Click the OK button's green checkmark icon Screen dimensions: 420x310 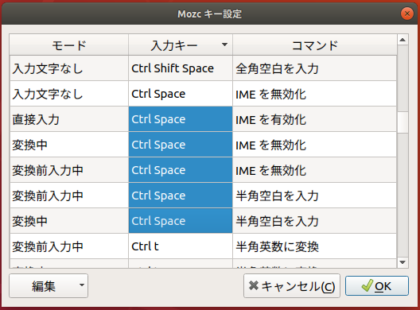click(x=367, y=285)
